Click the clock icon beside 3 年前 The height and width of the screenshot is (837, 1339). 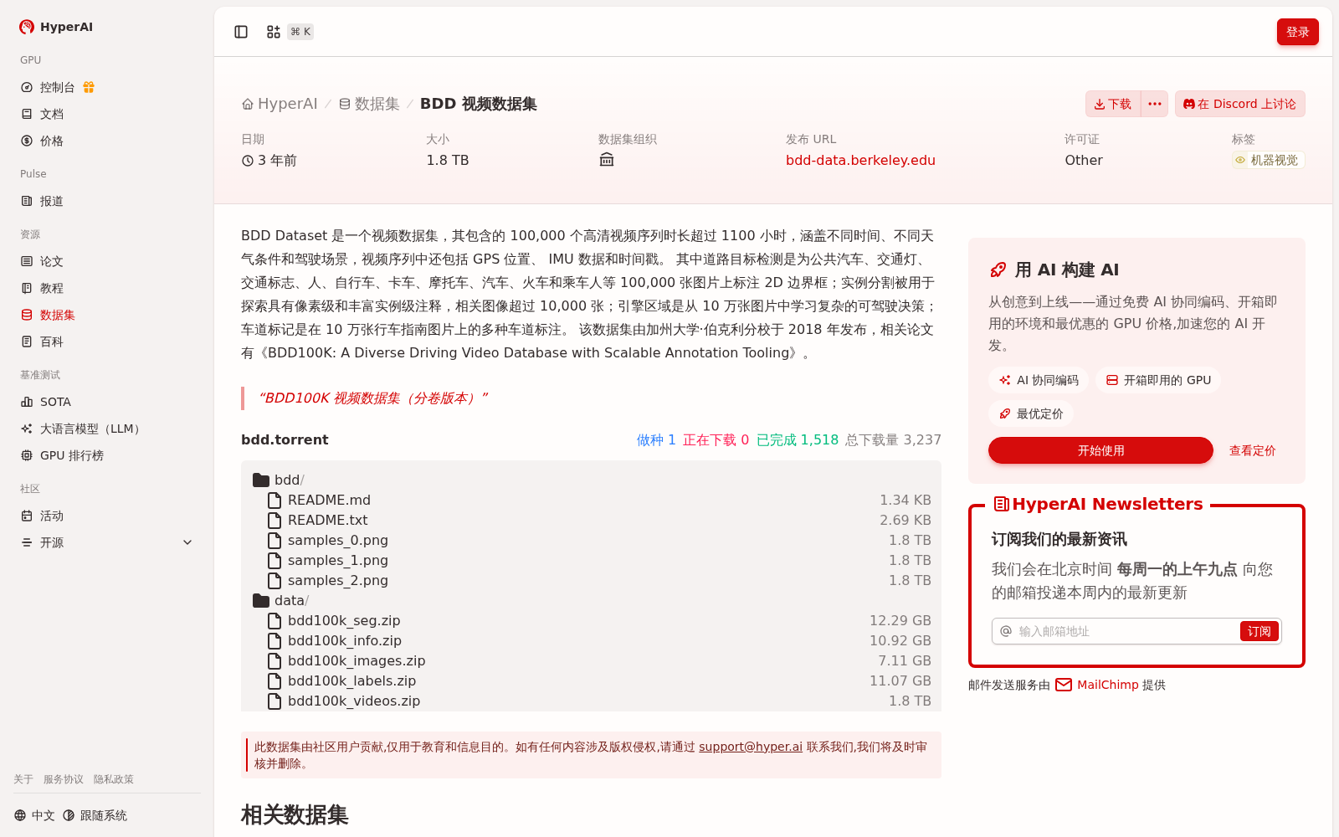[x=248, y=161]
